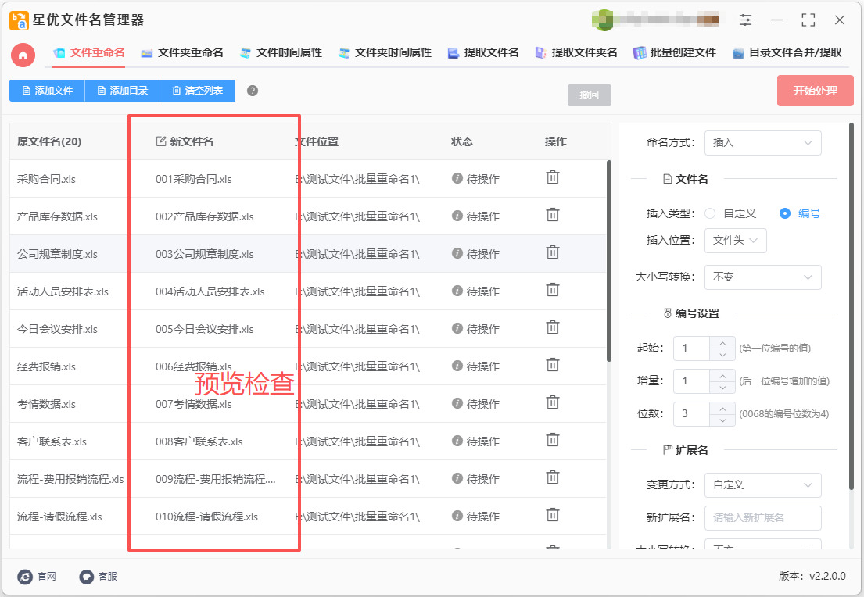The height and width of the screenshot is (597, 864).
Task: Go to the home page icon
Action: click(x=23, y=55)
